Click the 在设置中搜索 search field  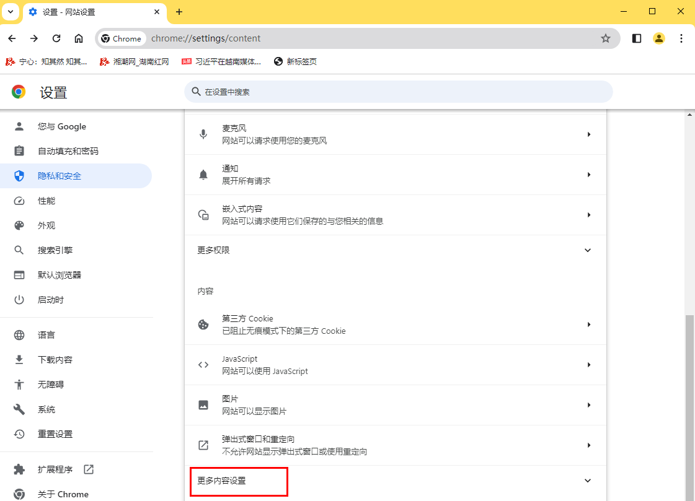coord(399,92)
